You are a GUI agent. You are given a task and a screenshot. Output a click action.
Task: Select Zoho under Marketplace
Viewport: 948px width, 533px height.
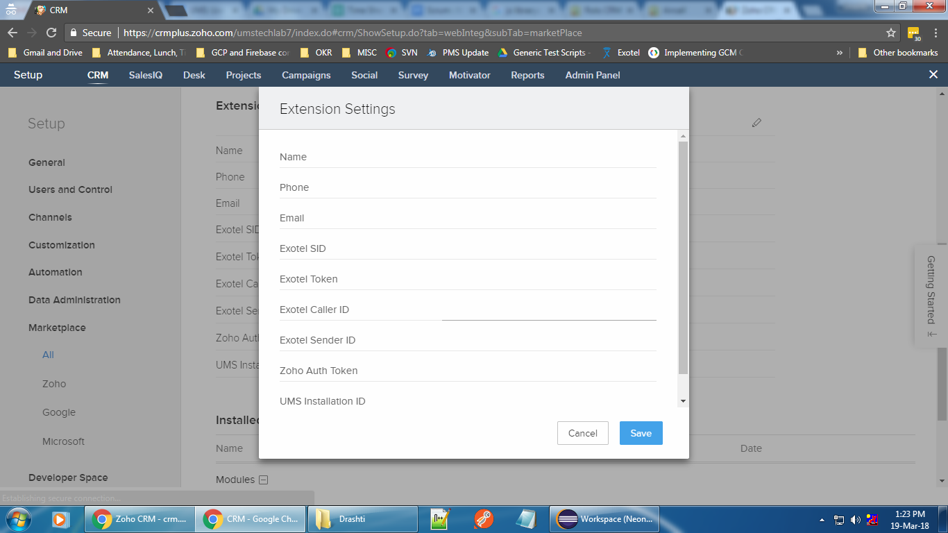(x=54, y=384)
